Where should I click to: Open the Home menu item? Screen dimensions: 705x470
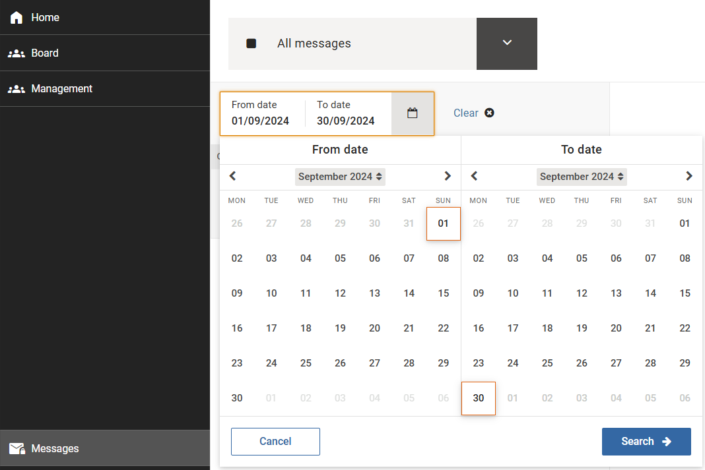click(105, 17)
